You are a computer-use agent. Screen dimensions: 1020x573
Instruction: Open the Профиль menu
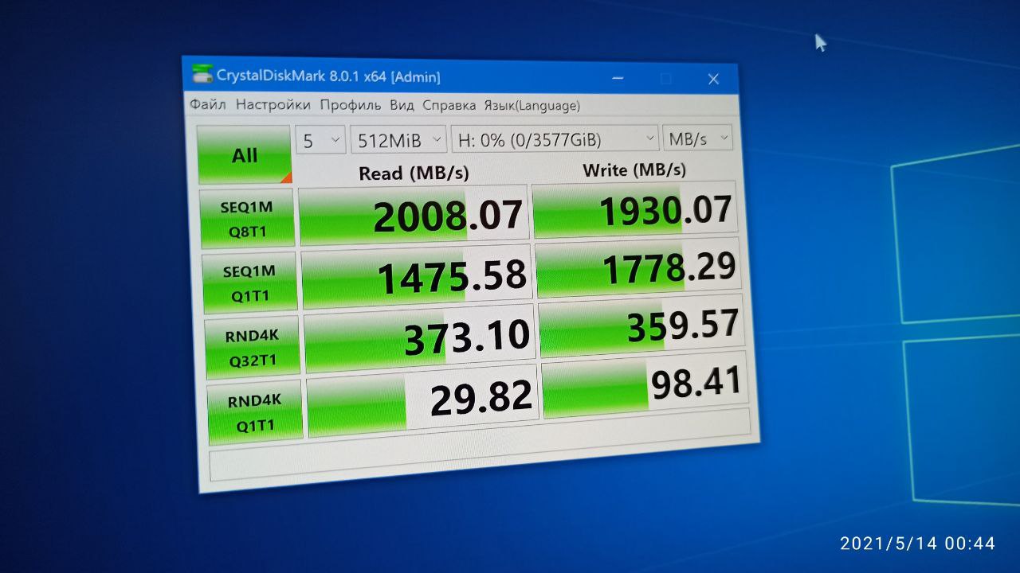[351, 105]
